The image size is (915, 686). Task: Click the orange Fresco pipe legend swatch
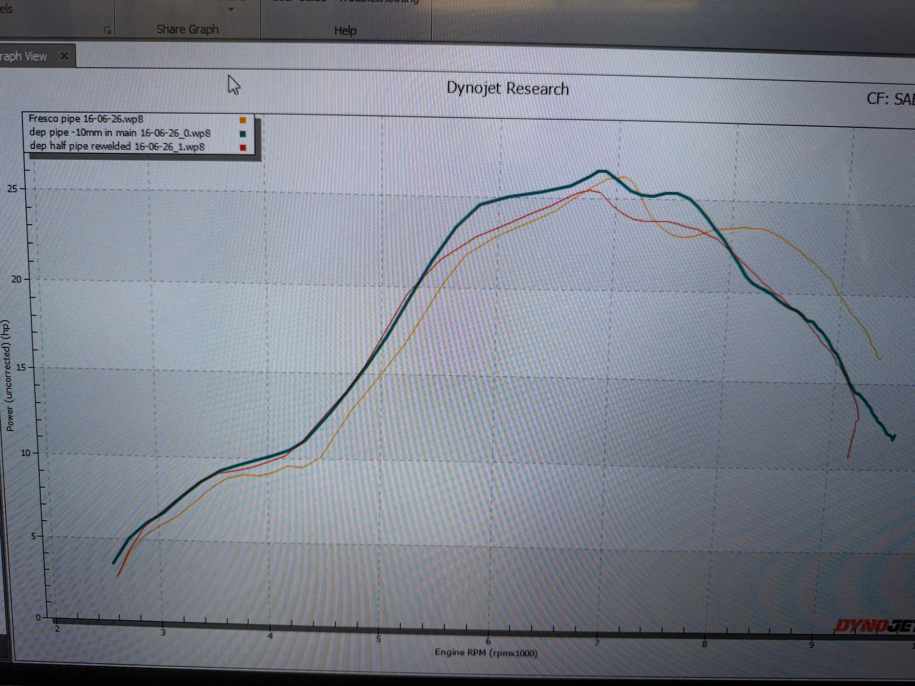coord(243,120)
